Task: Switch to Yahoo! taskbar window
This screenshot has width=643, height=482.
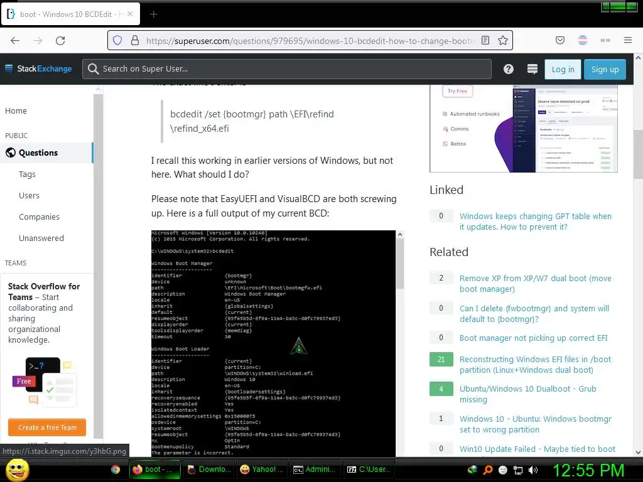Action: point(262,469)
